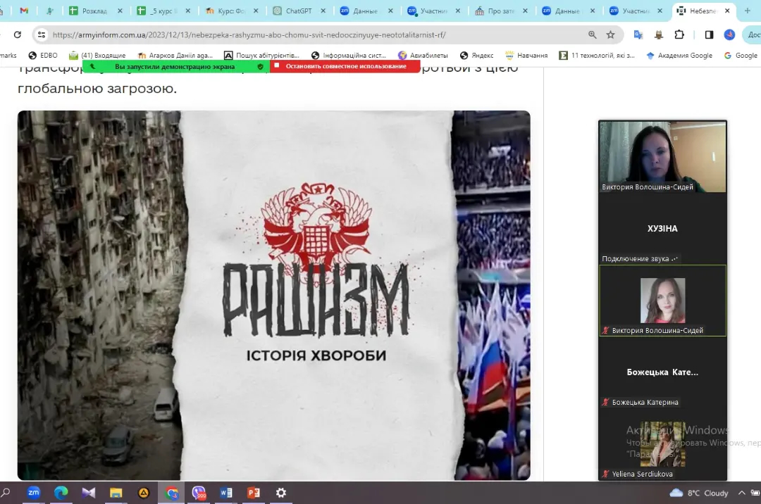Toggle the Chrome side panel
Screen dimensions: 761x504
[x=709, y=34]
